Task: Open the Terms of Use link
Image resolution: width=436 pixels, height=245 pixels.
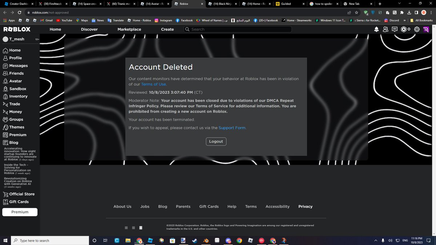Action: 154,84
